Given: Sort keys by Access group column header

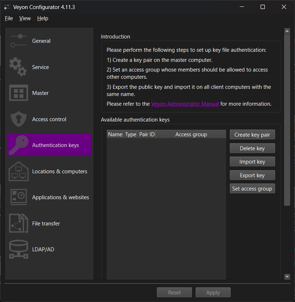Looking at the screenshot, I should [191, 134].
